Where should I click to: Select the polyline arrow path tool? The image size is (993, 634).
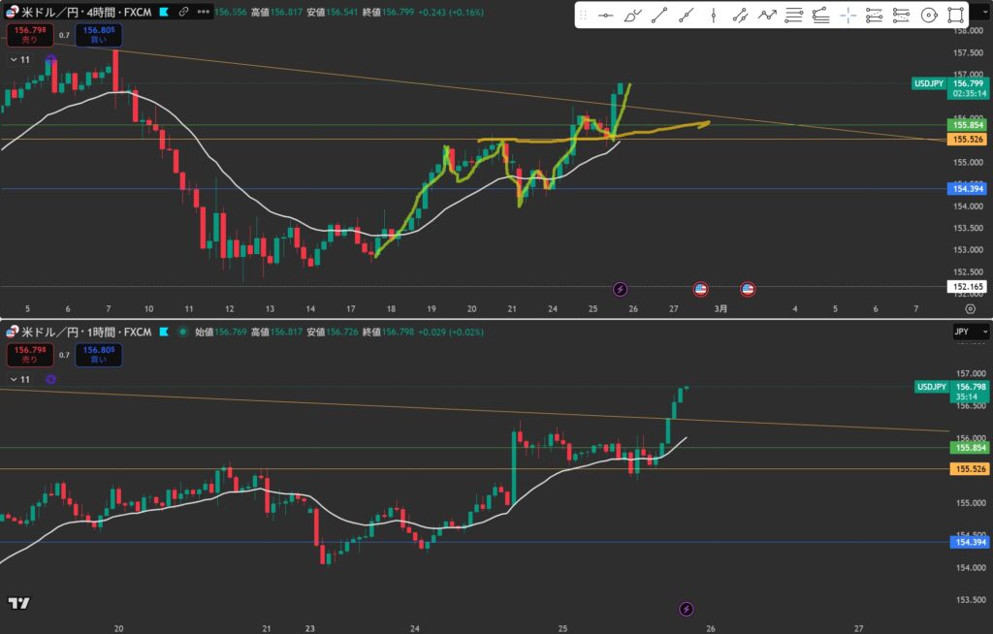click(x=767, y=16)
